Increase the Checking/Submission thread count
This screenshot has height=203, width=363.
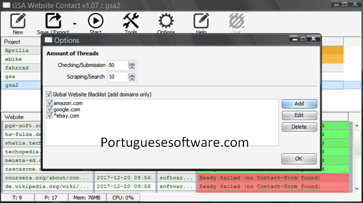[x=132, y=63]
